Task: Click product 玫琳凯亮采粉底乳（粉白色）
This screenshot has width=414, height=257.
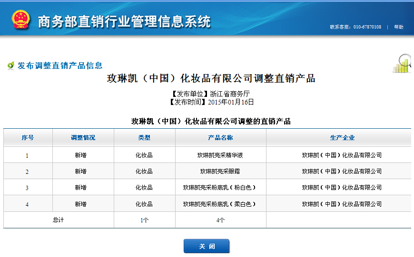Action: click(x=220, y=188)
